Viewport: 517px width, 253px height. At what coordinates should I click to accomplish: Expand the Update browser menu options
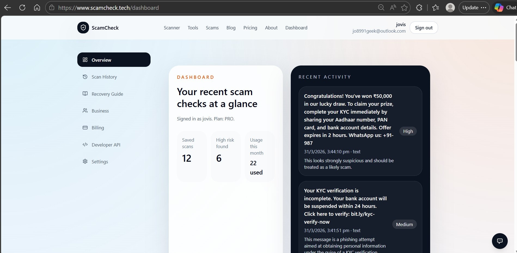click(484, 7)
